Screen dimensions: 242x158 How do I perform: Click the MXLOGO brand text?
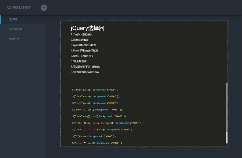point(22,7)
